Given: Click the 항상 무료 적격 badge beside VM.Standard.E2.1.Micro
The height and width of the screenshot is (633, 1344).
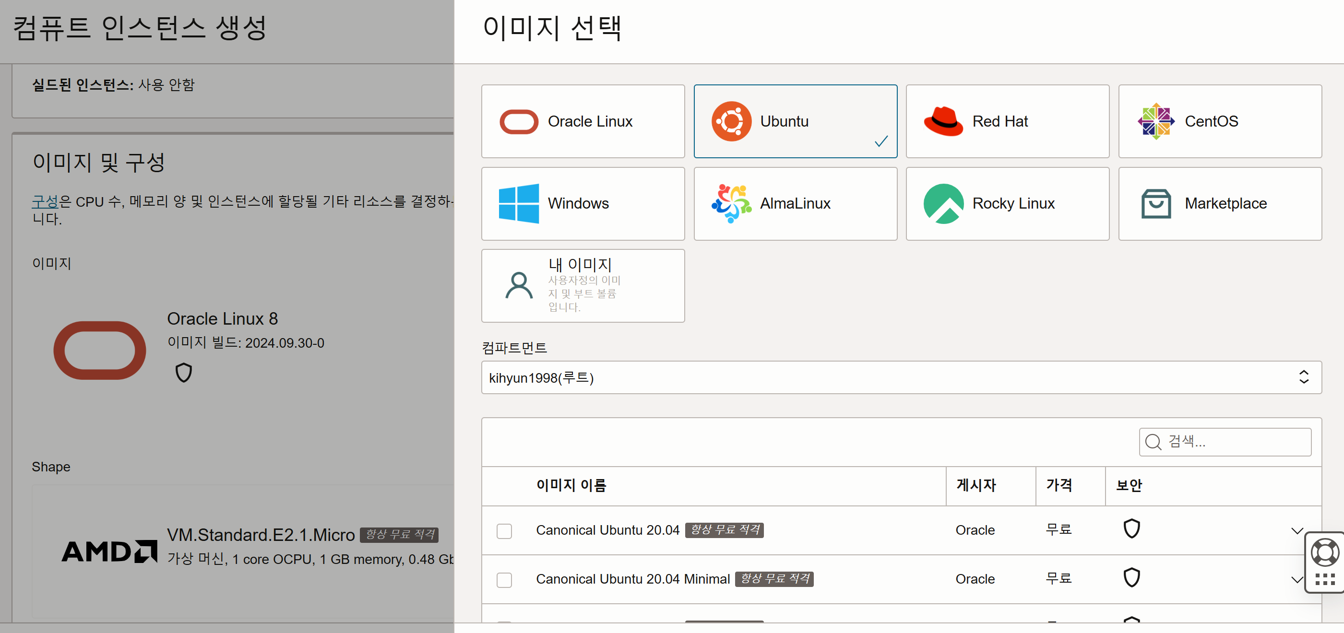Looking at the screenshot, I should [x=399, y=534].
